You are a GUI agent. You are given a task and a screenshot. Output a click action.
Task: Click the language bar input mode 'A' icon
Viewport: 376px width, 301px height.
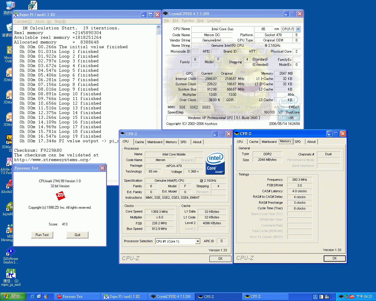315,297
